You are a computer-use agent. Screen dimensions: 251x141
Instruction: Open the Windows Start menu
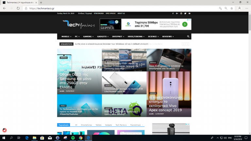coord(4,138)
